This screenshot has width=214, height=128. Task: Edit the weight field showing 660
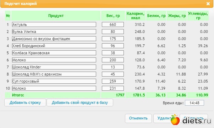(113, 24)
